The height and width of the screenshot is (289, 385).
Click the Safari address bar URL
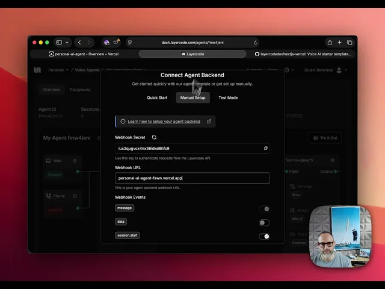pyautogui.click(x=192, y=43)
